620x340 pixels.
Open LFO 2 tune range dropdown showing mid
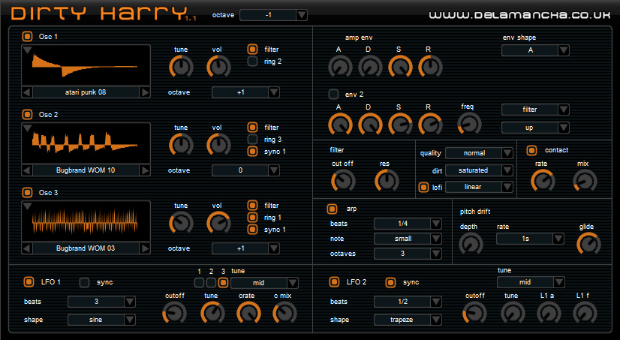coord(531,282)
